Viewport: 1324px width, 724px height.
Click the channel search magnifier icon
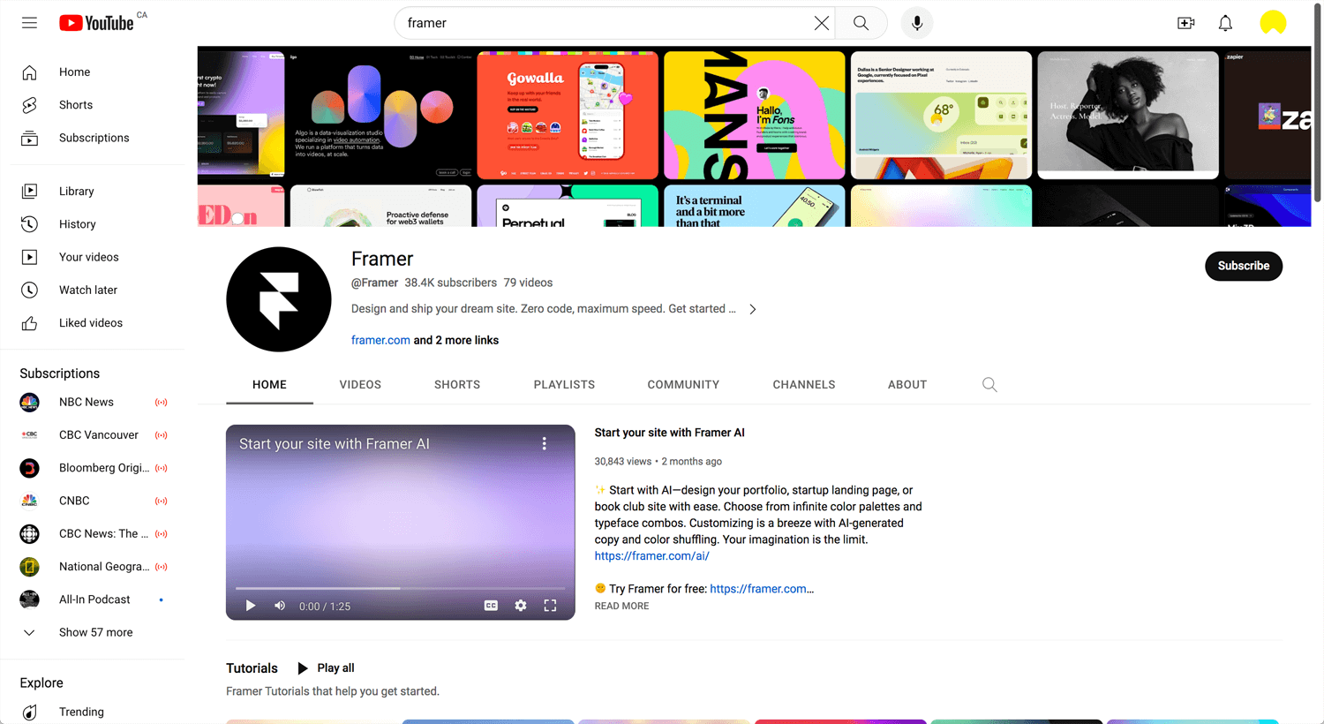(x=989, y=385)
